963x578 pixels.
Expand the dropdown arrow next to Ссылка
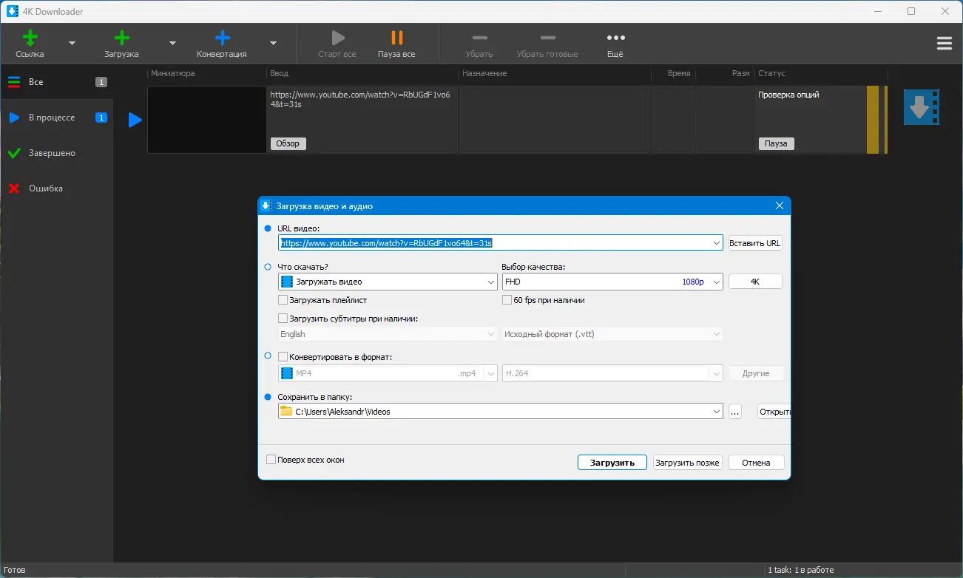(x=72, y=44)
